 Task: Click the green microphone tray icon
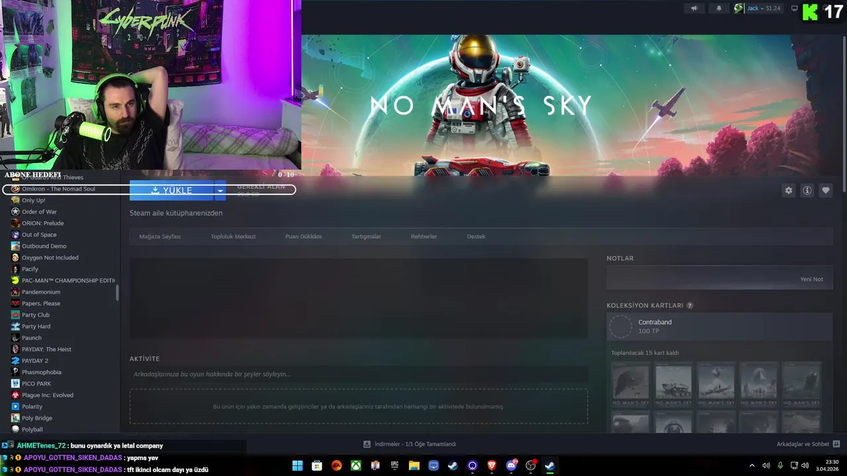780,465
